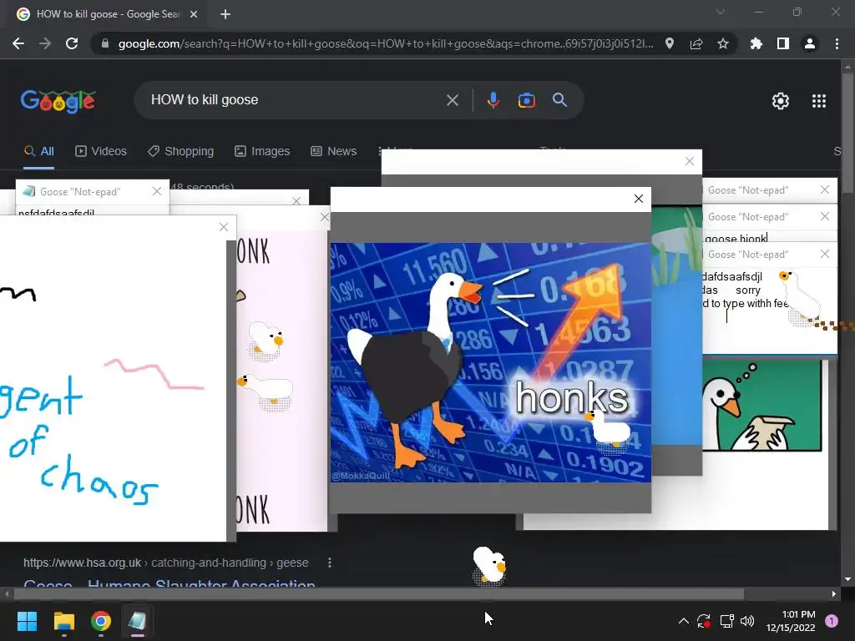
Task: Bookmark this page with the star
Action: (723, 43)
